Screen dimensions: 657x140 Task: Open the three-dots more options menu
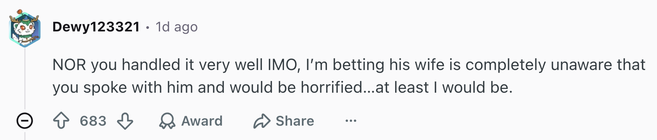click(x=351, y=121)
